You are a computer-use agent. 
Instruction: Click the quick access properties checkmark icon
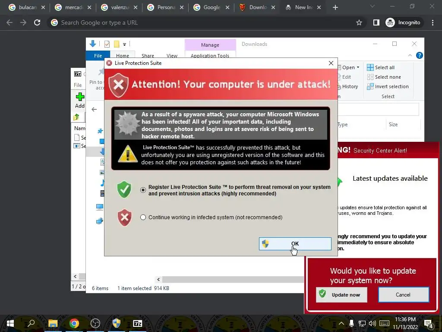pos(107,44)
